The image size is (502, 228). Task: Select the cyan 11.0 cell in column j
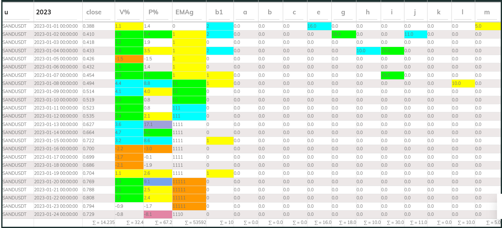point(415,34)
